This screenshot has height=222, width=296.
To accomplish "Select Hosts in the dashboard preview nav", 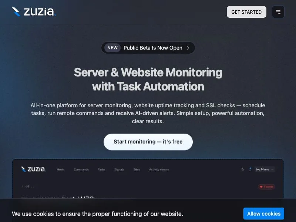I will [x=61, y=169].
